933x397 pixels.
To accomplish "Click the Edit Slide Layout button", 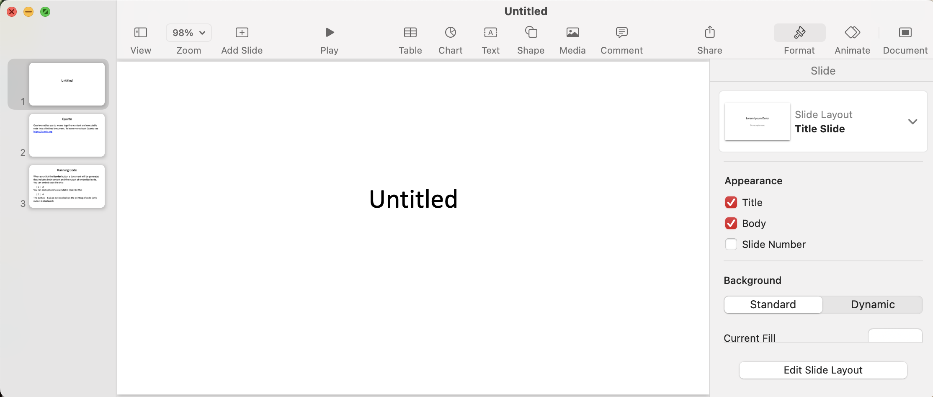I will [823, 370].
